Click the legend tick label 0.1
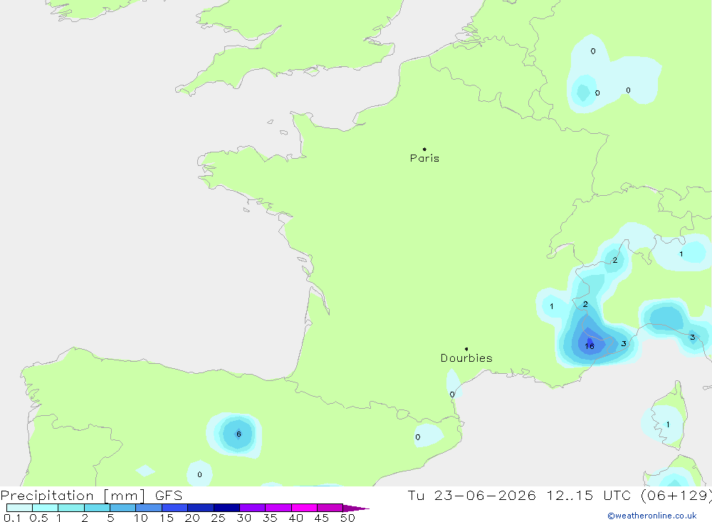The width and height of the screenshot is (712, 522). click(12, 518)
